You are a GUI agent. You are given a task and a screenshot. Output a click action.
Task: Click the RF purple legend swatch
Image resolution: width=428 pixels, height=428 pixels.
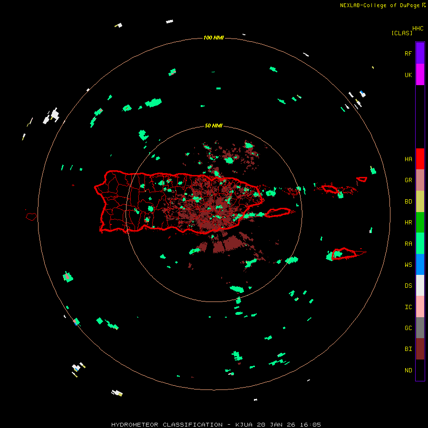420,53
